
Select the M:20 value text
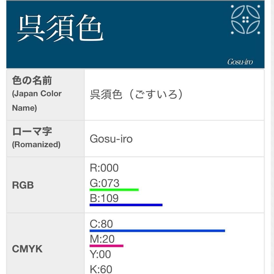coord(102,239)
